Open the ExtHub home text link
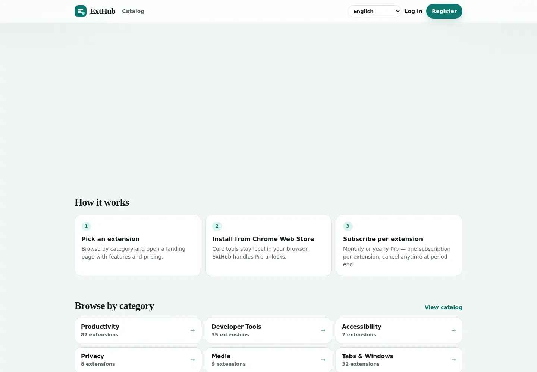The height and width of the screenshot is (372, 537). (103, 11)
